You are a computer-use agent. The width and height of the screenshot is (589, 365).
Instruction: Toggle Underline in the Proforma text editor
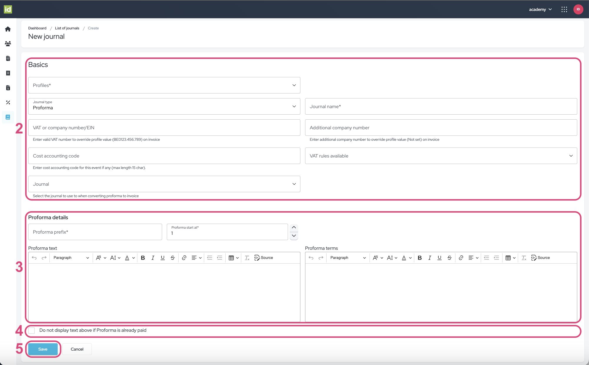click(162, 258)
